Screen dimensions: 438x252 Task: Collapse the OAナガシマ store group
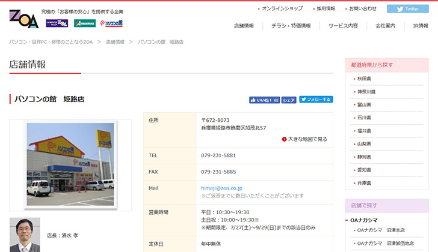pyautogui.click(x=363, y=220)
